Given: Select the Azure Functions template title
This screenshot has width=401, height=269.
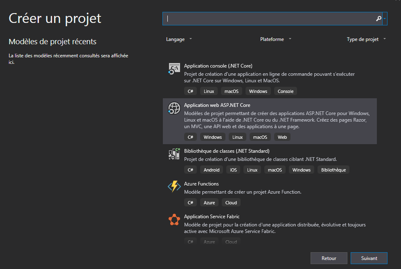Looking at the screenshot, I should 201,184.
